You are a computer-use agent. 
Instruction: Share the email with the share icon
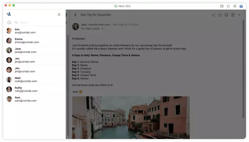[x=213, y=15]
